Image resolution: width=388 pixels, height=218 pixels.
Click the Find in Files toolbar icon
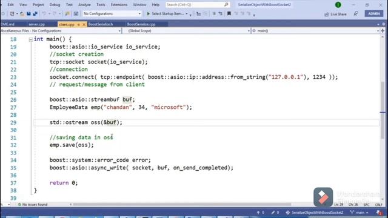click(67, 14)
